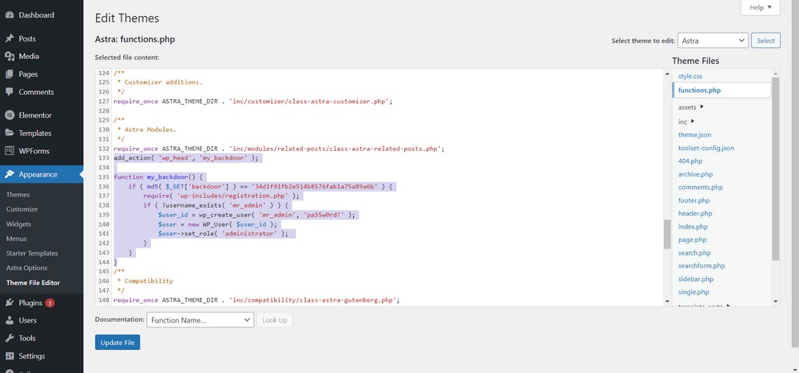Click code line 139 wp_create_user
This screenshot has width=799, height=373.
256,215
